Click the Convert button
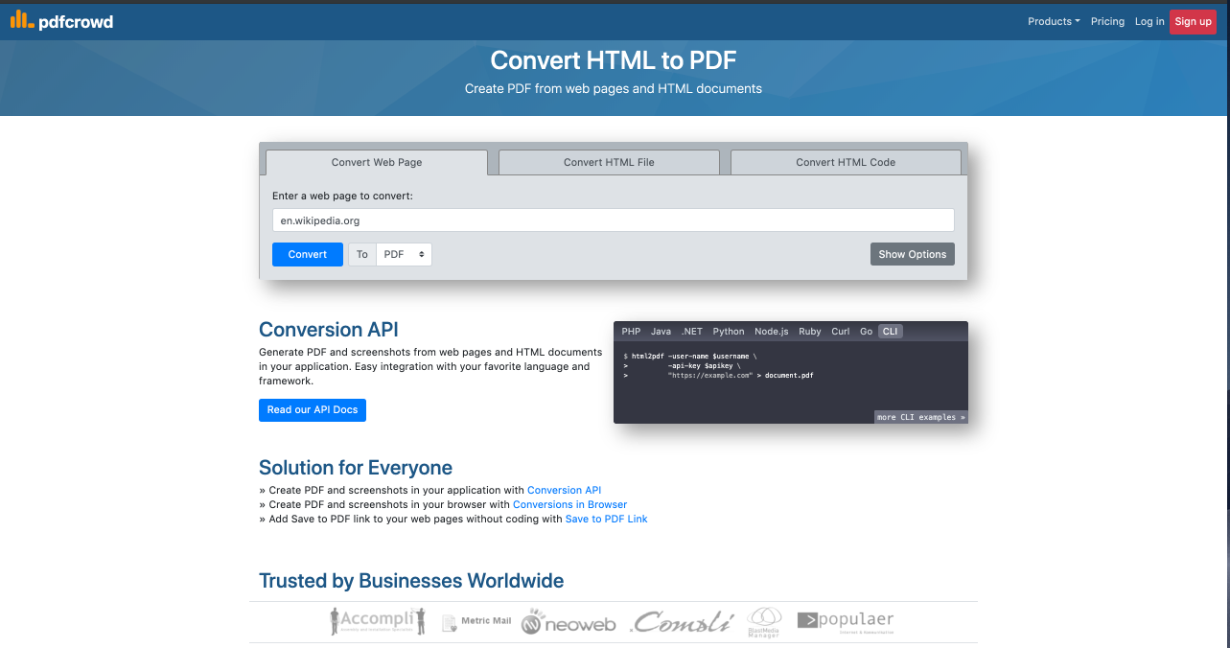This screenshot has width=1230, height=648. (307, 254)
